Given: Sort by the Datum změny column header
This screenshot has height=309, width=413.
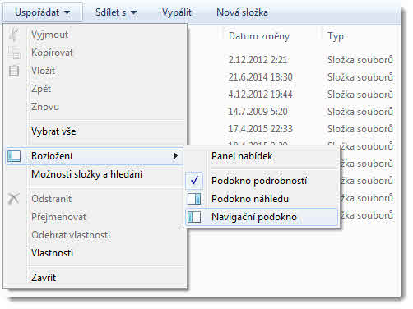Looking at the screenshot, I should [259, 36].
